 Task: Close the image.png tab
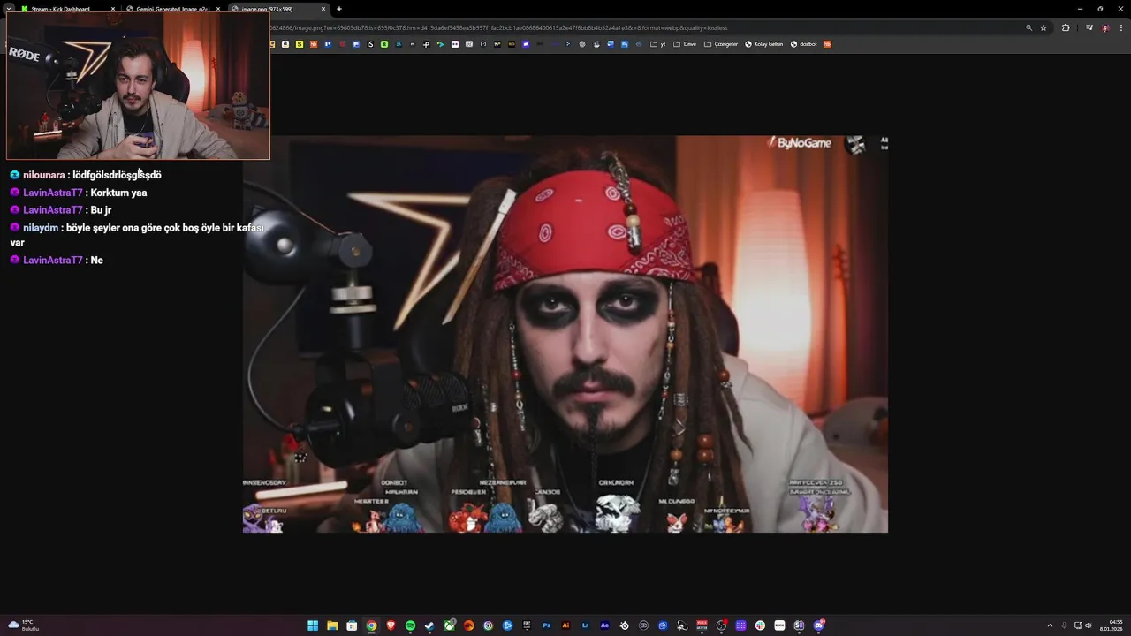323,9
